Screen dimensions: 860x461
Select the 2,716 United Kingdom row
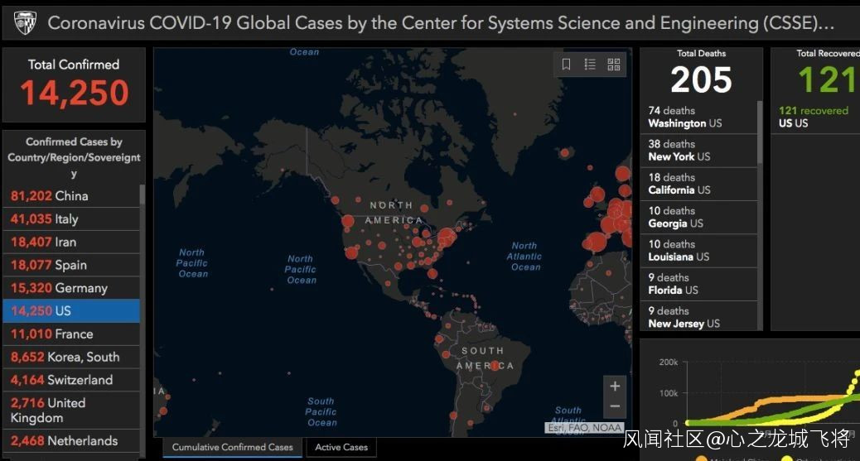[71, 410]
